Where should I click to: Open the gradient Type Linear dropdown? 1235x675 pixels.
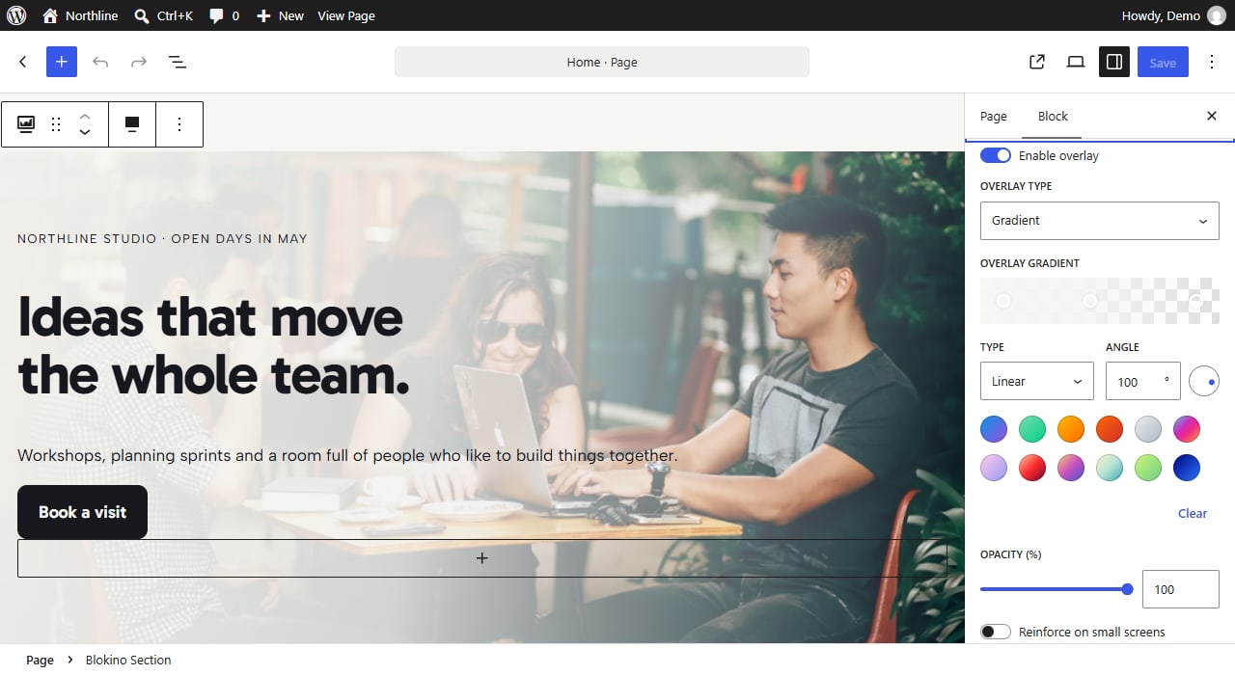[x=1037, y=381]
